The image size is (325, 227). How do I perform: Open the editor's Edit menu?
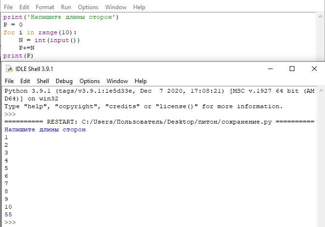(x=24, y=7)
